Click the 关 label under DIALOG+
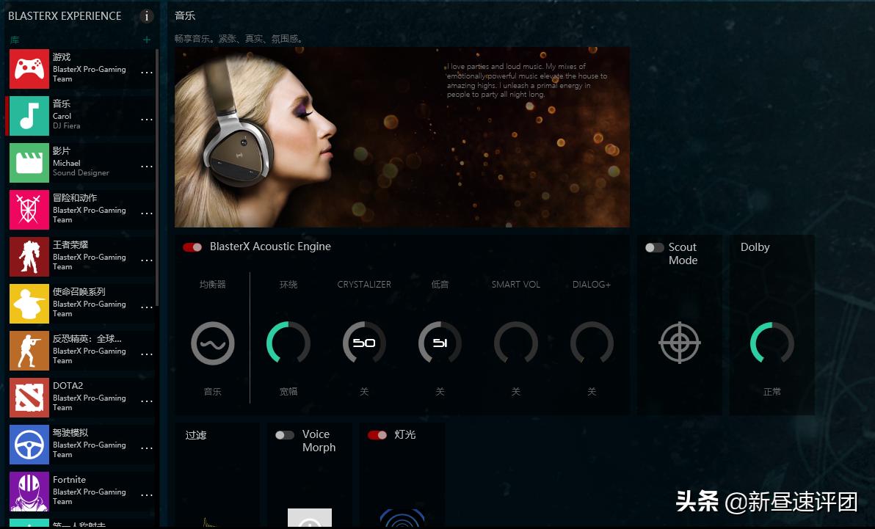 click(592, 392)
